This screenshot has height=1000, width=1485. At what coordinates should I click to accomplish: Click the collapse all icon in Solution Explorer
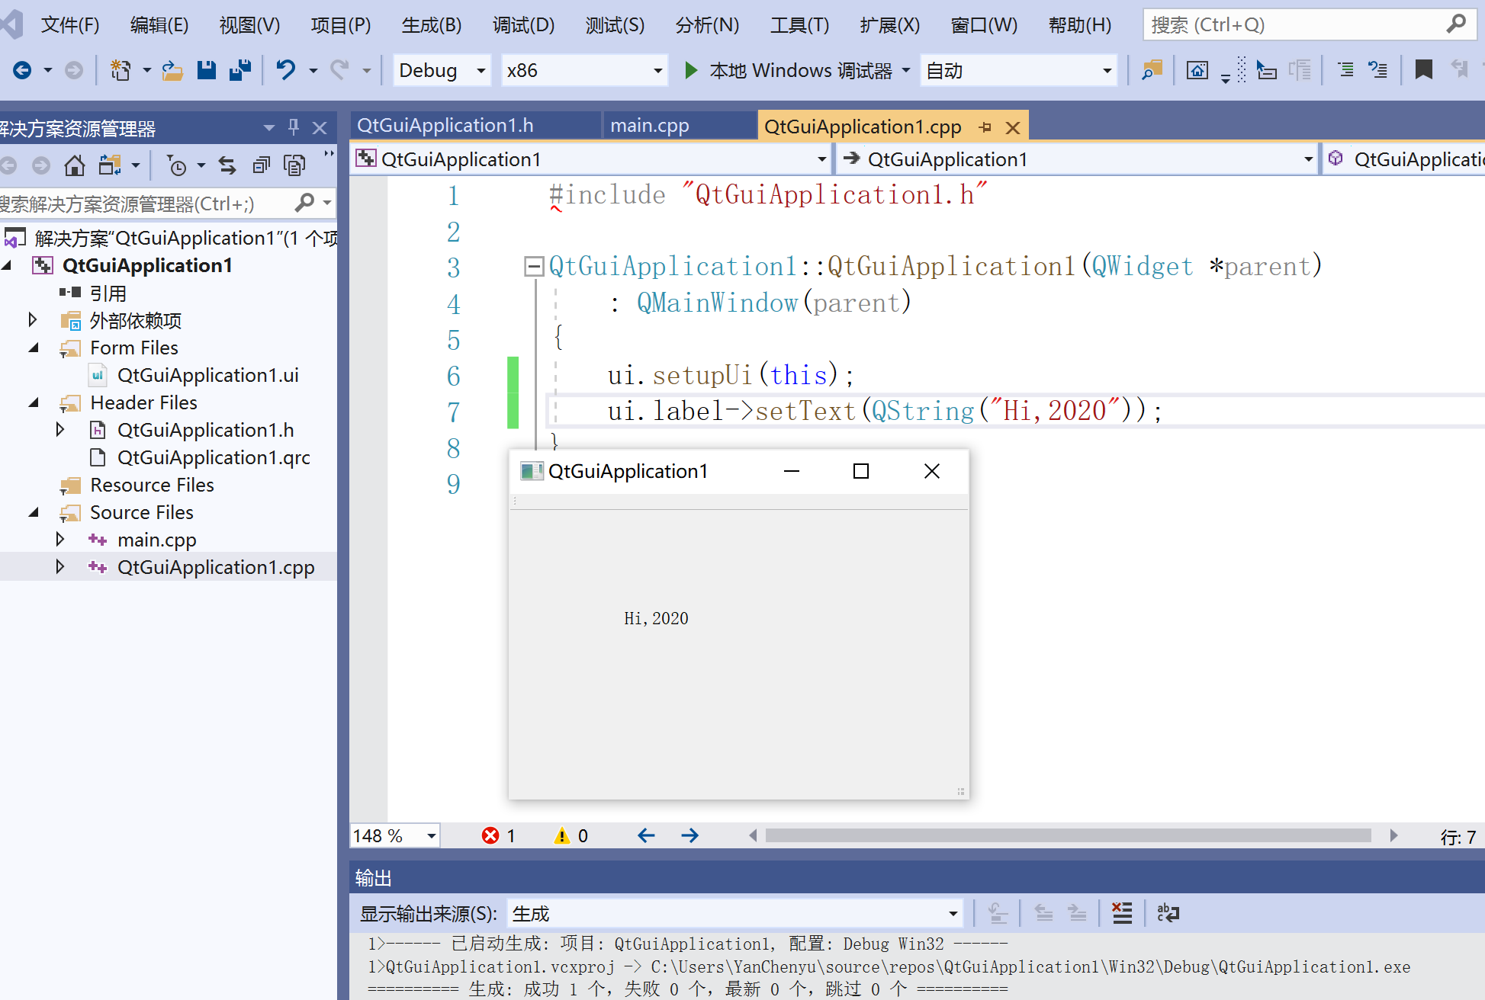point(261,165)
